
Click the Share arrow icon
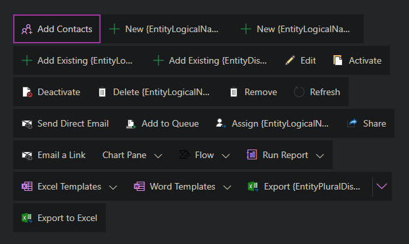[x=352, y=123]
